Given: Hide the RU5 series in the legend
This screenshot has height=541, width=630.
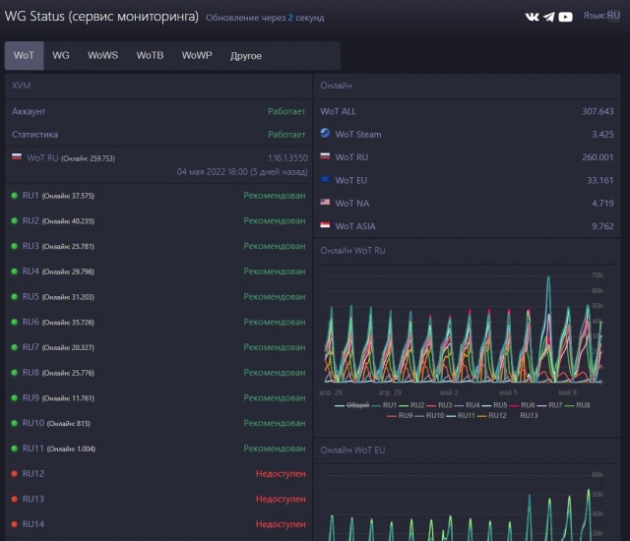Looking at the screenshot, I should (494, 405).
